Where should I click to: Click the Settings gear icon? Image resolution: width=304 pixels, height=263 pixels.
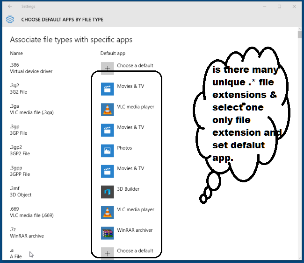[x=10, y=19]
